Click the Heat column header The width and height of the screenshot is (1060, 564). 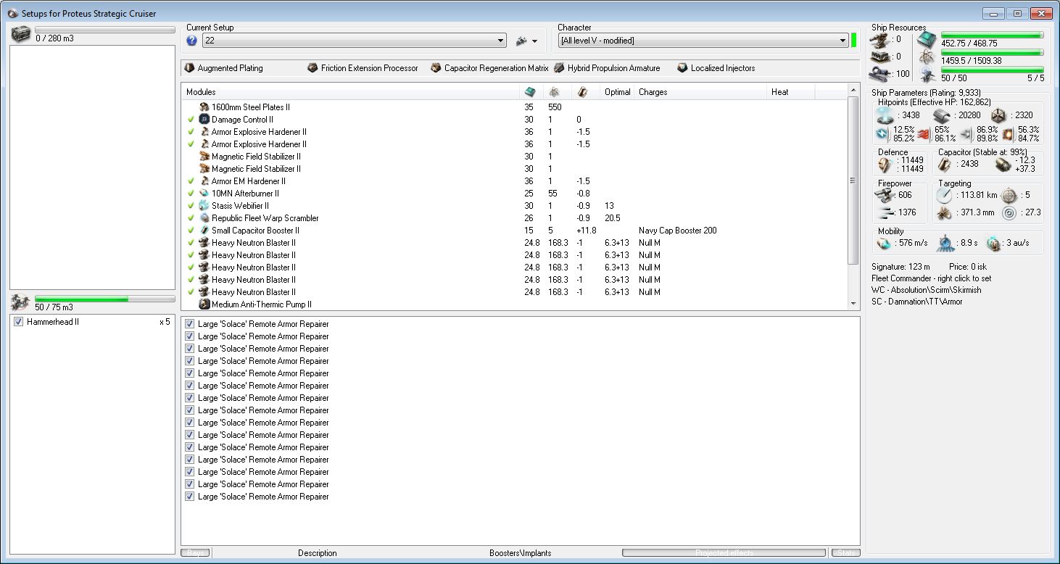click(x=791, y=92)
